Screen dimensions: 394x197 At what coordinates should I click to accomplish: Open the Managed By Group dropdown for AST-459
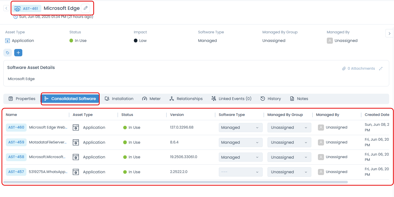289,142
